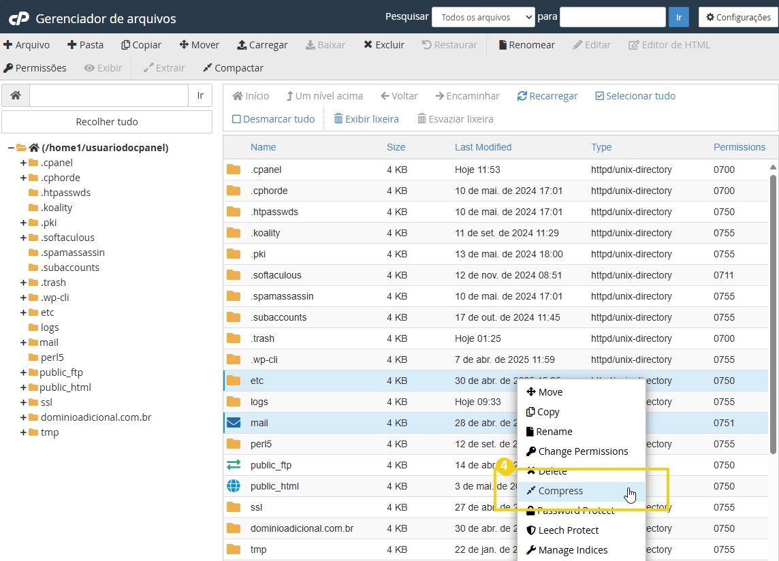Image resolution: width=779 pixels, height=561 pixels.
Task: Click the mail row envelope icon
Action: pos(234,423)
